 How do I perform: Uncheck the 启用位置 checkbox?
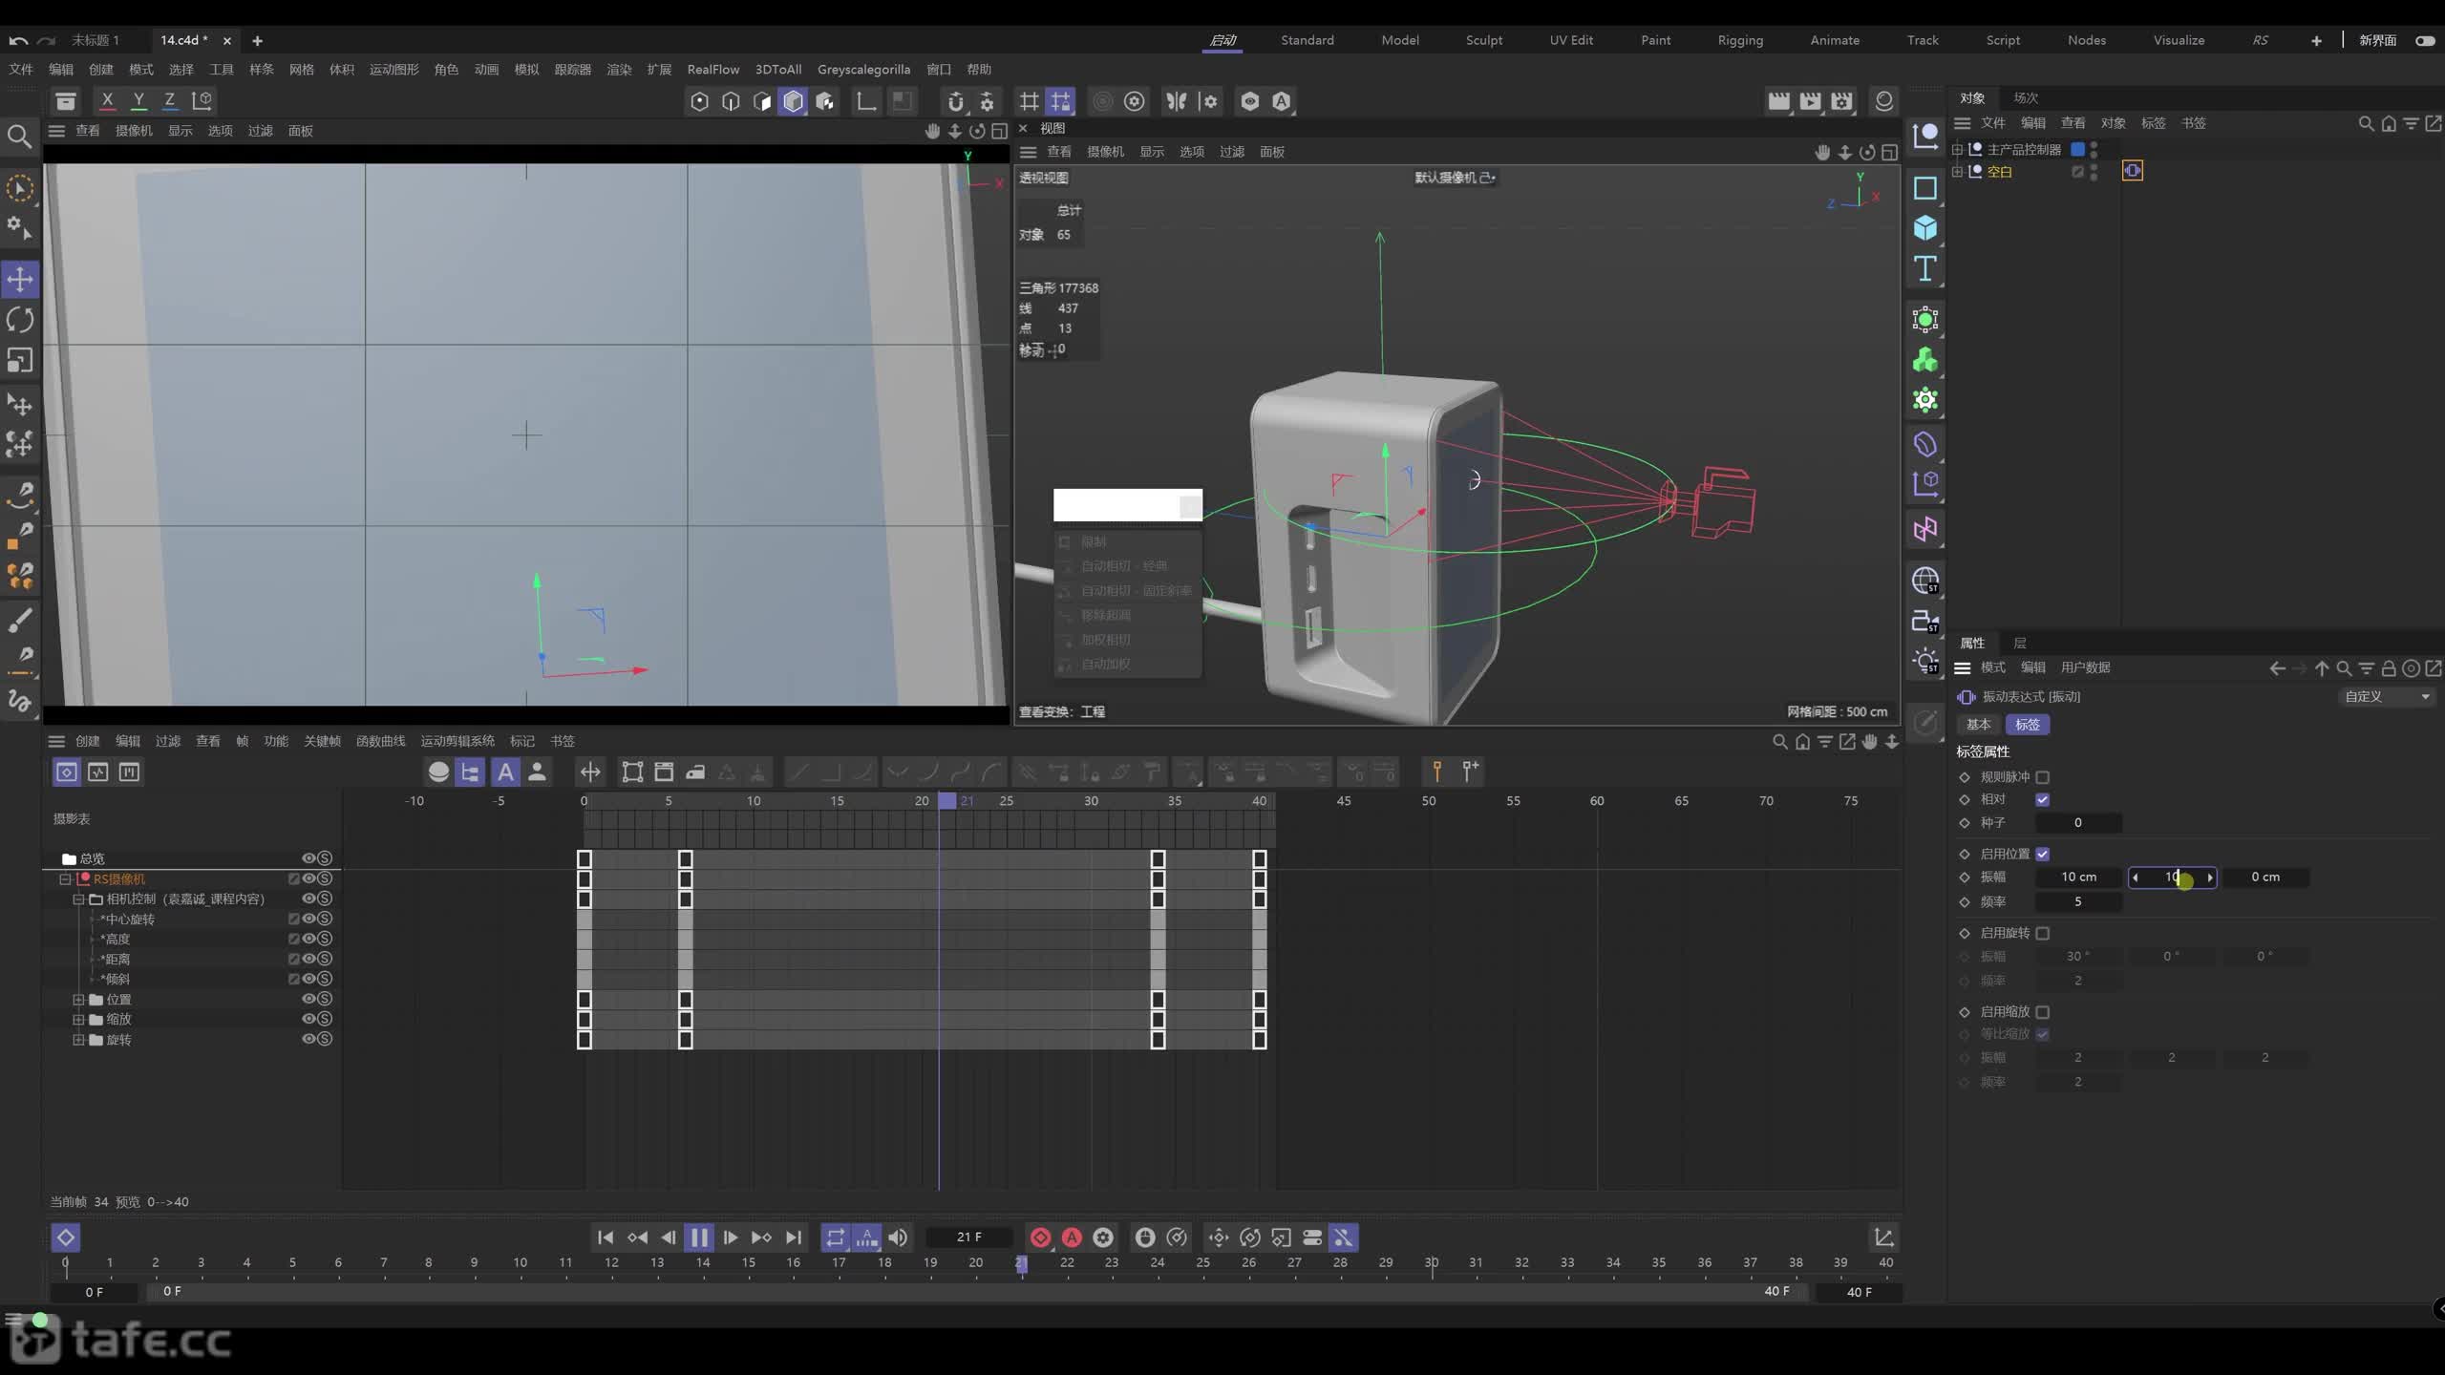point(2042,854)
